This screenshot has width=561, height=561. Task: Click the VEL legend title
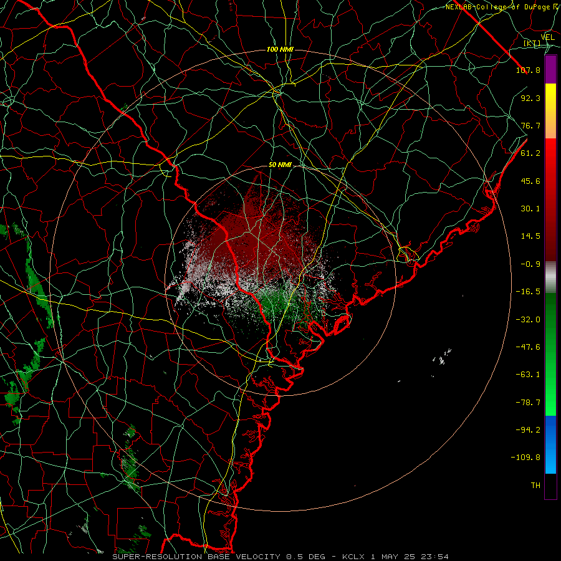pos(548,37)
